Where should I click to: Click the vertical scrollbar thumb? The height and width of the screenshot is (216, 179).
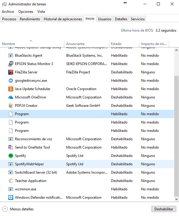[x=176, y=136]
